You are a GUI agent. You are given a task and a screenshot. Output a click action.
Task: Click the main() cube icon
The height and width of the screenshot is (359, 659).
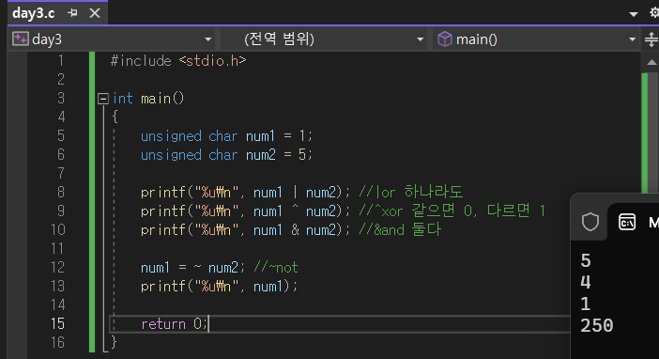pos(445,39)
